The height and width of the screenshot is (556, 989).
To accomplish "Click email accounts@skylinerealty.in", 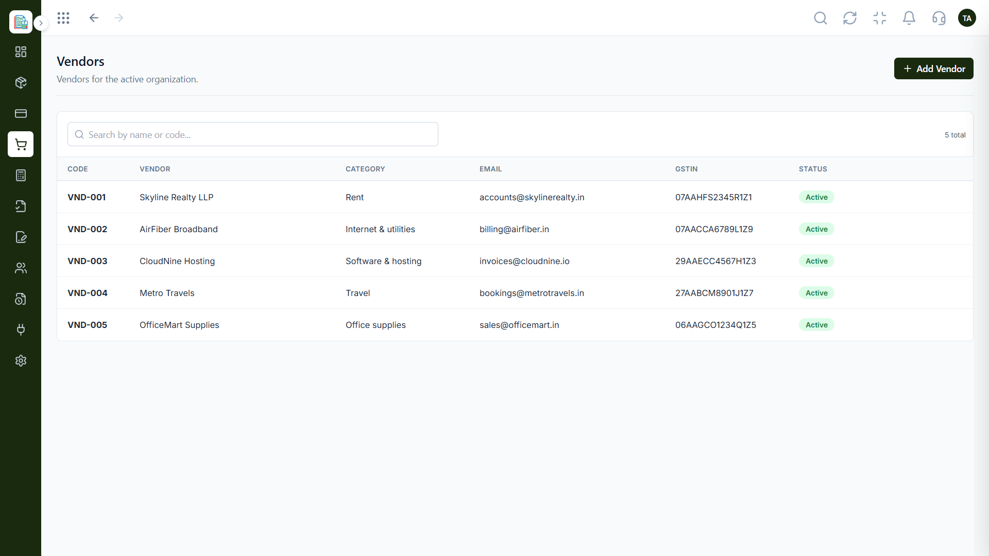I will (532, 197).
